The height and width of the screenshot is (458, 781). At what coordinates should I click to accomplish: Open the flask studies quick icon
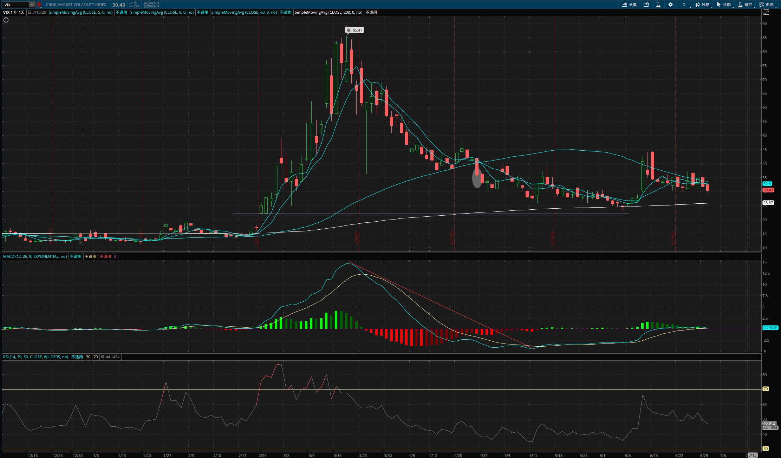click(658, 5)
